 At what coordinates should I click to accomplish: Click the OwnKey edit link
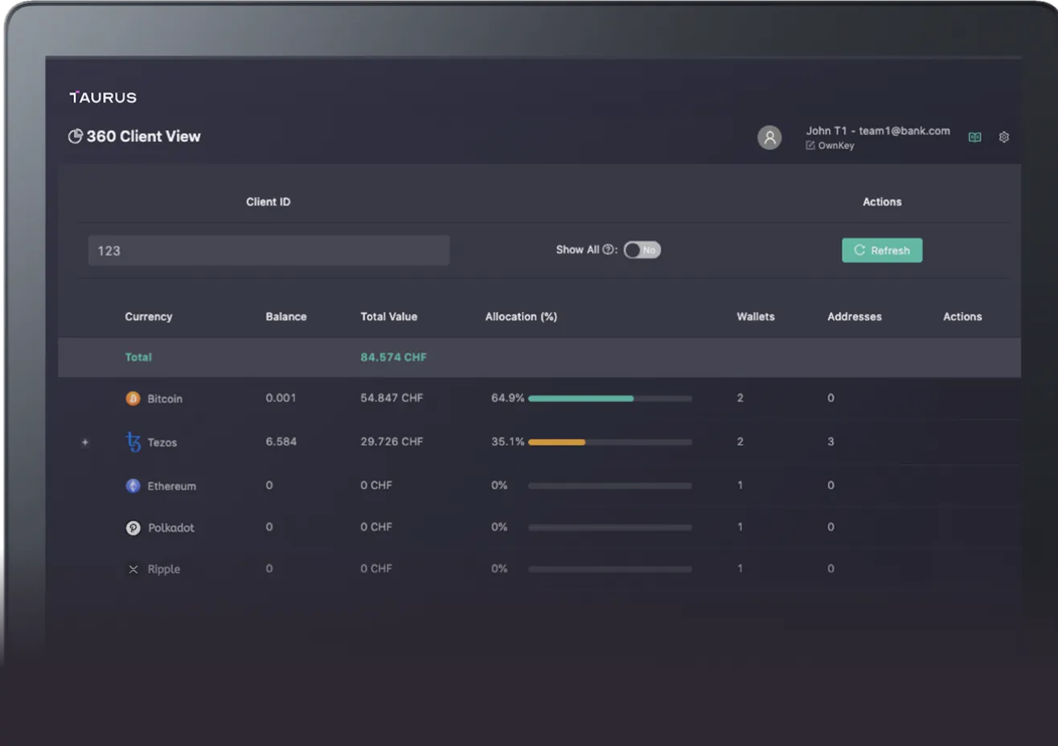(x=830, y=146)
